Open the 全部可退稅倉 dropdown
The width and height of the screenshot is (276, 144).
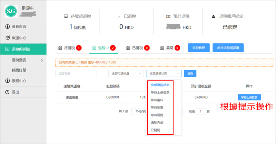pos(126,73)
